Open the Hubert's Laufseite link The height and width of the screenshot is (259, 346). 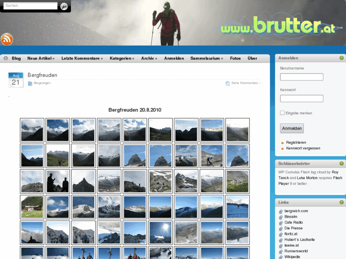pos(299,240)
